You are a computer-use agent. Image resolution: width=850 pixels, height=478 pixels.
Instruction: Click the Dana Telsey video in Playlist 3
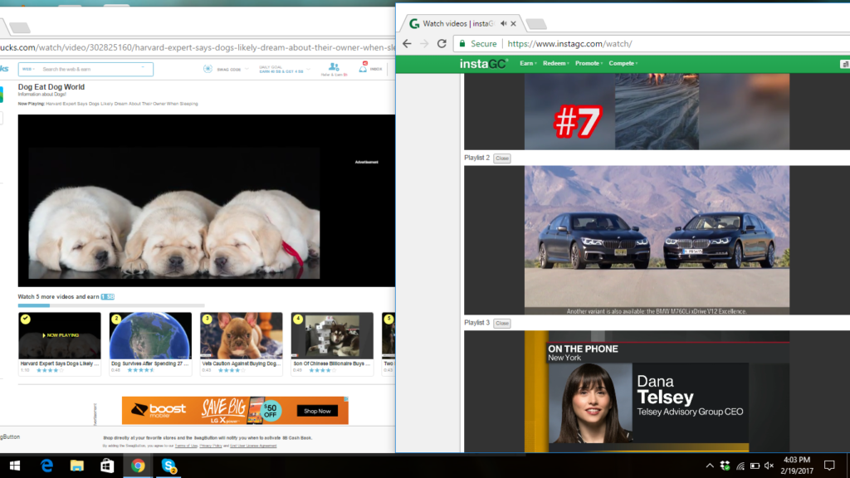[x=657, y=392]
